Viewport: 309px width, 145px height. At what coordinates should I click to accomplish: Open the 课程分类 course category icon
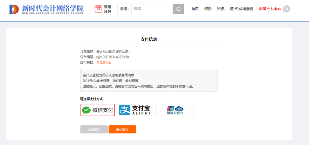(103, 9)
